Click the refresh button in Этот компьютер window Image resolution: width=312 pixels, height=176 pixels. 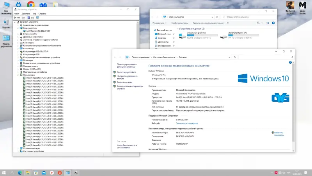point(217,17)
